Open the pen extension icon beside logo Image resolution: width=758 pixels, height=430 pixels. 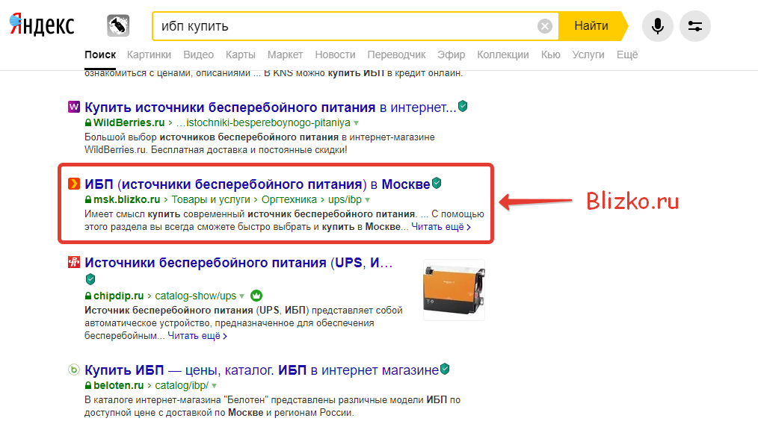pyautogui.click(x=118, y=25)
